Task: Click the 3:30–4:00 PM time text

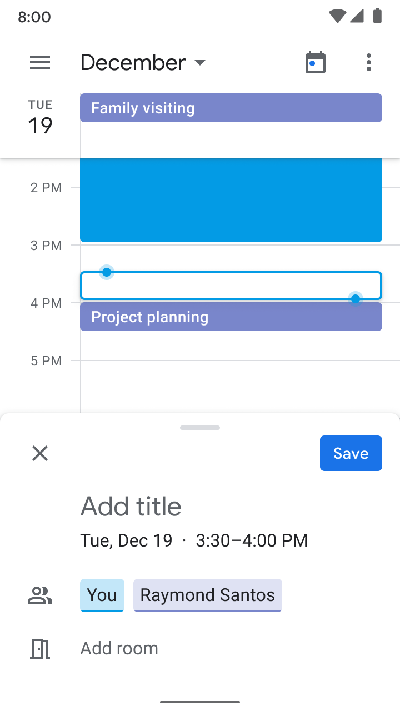Action: coord(251,540)
